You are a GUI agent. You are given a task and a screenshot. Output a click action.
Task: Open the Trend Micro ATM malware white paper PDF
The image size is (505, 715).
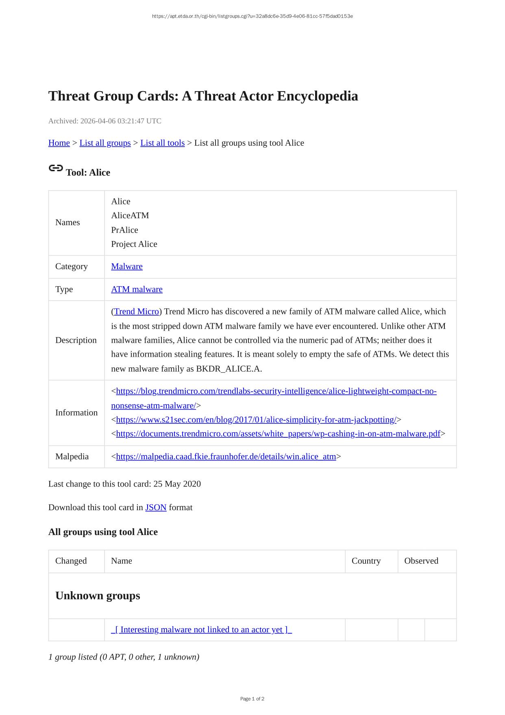pyautogui.click(x=278, y=434)
